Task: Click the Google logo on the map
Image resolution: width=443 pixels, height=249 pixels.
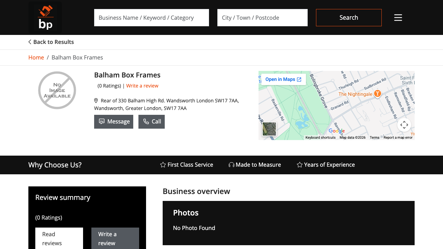Action: coord(336,131)
